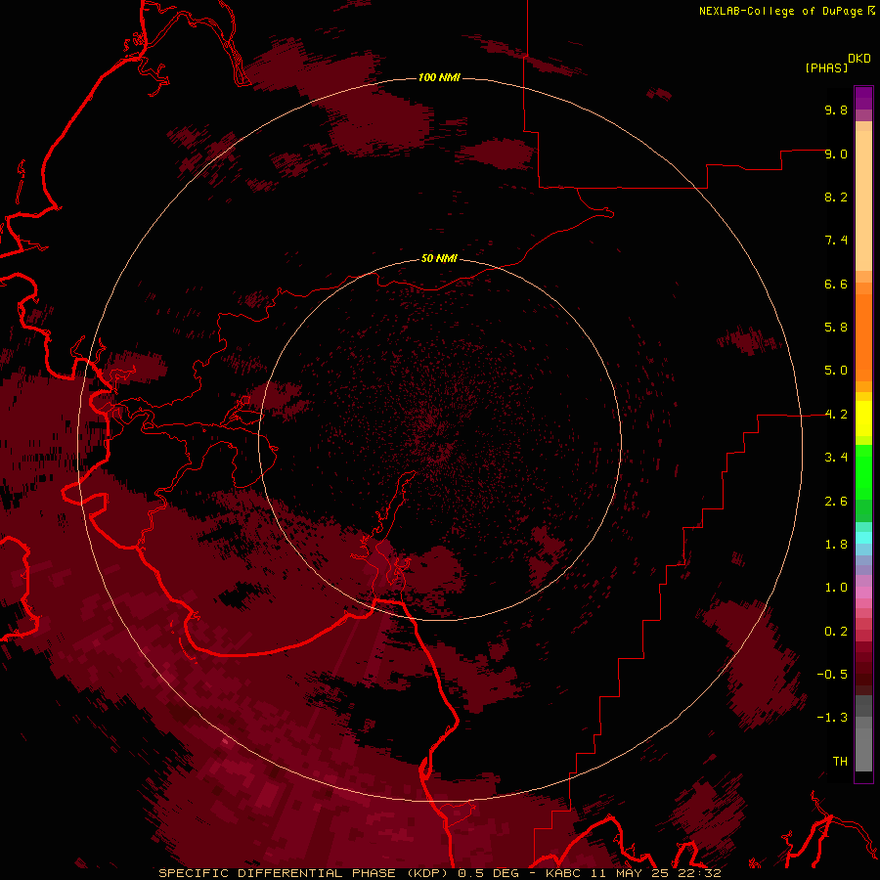Click the 9.8 value on the color scale
This screenshot has width=880, height=880.
pyautogui.click(x=836, y=110)
